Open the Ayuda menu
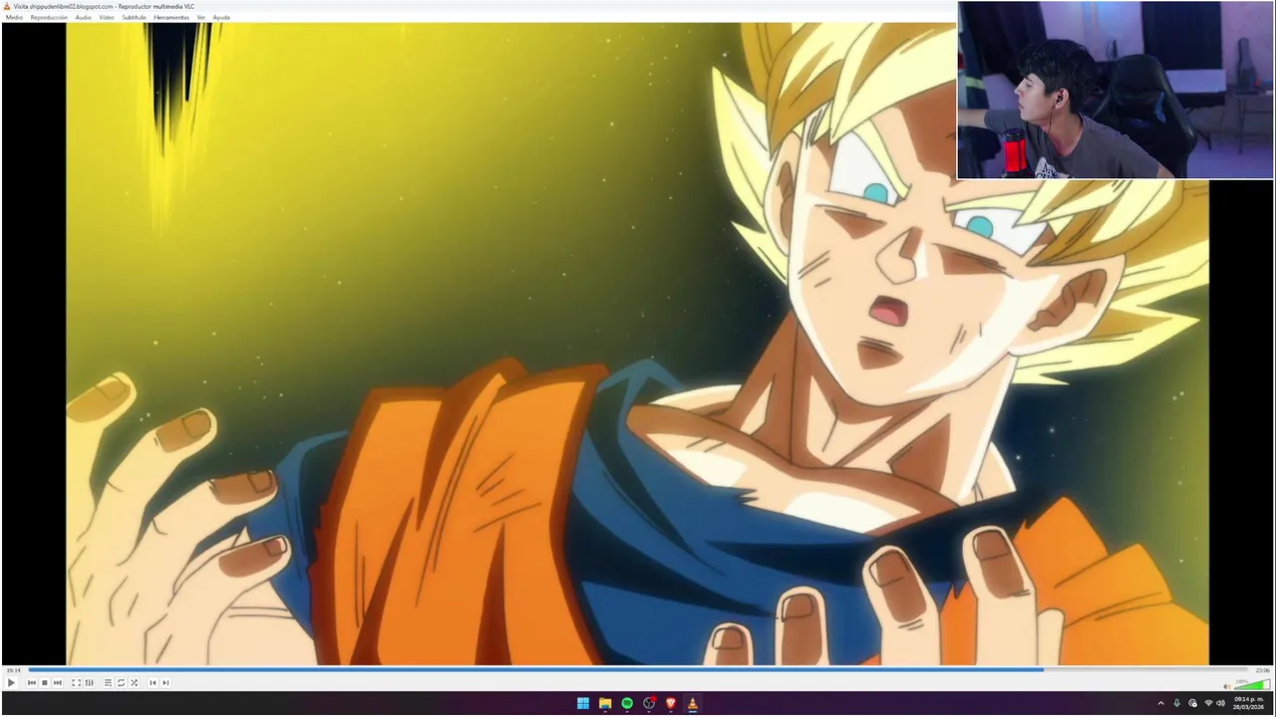Image resolution: width=1276 pixels, height=717 pixels. (x=221, y=17)
